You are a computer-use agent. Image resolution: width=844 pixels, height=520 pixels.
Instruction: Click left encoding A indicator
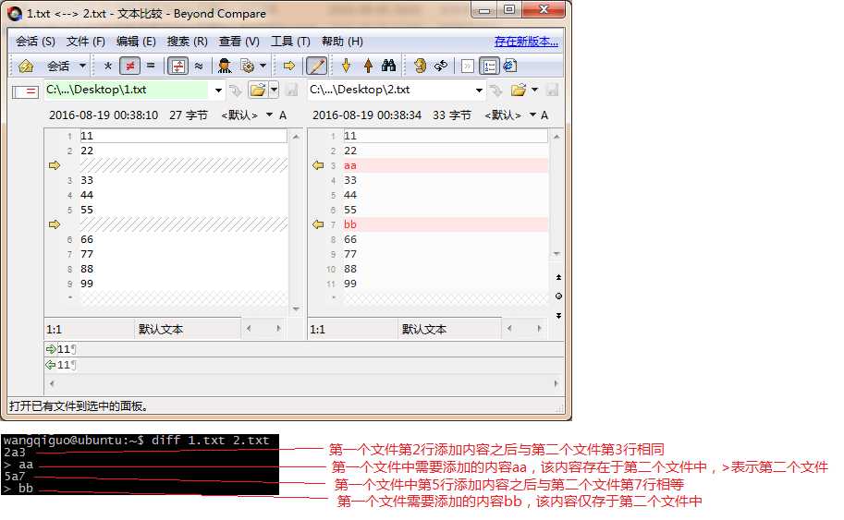[x=283, y=115]
